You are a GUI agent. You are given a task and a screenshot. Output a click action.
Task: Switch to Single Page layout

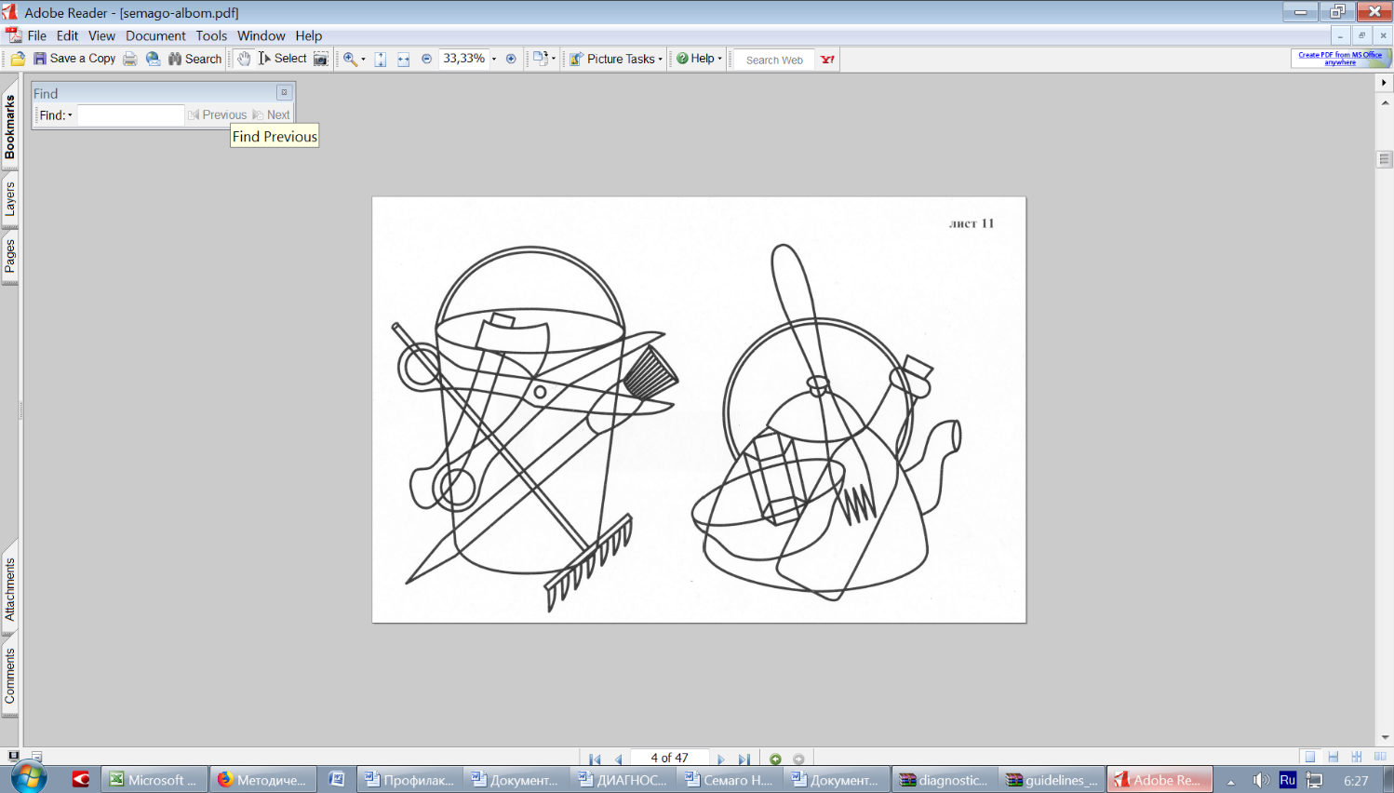(1310, 757)
